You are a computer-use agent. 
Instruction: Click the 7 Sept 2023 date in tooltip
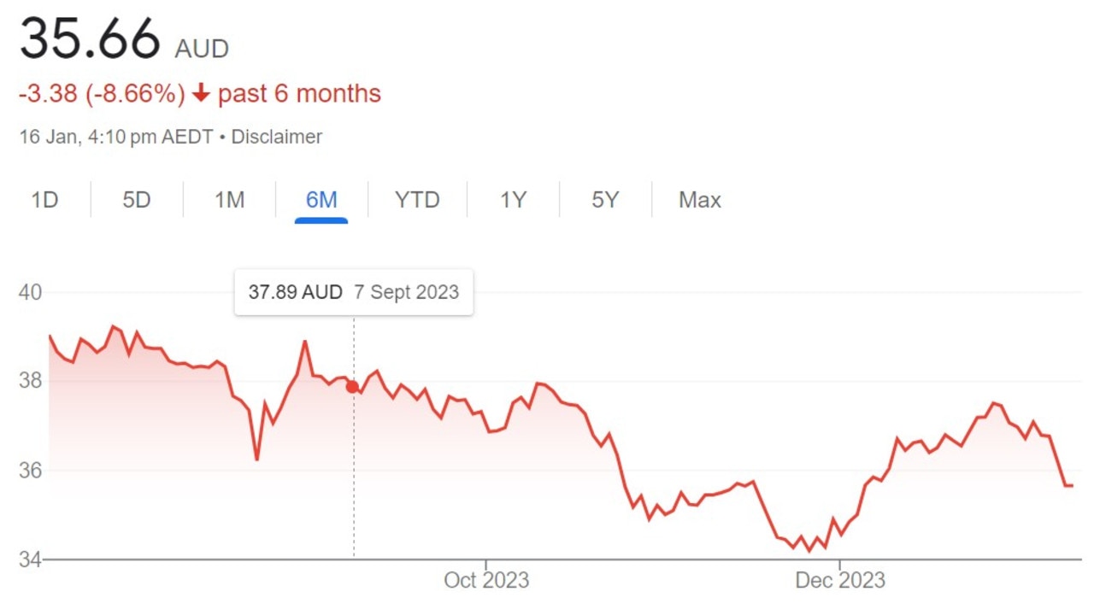point(406,292)
